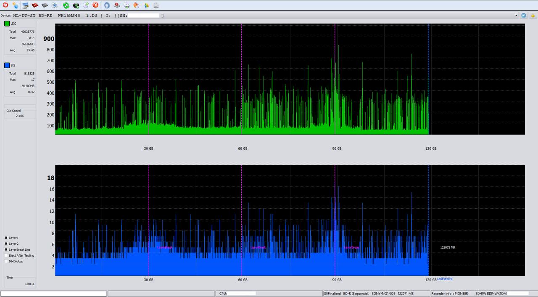This screenshot has height=297, width=538.
Task: Toggle the Layer1 checkbox
Action: pos(6,238)
